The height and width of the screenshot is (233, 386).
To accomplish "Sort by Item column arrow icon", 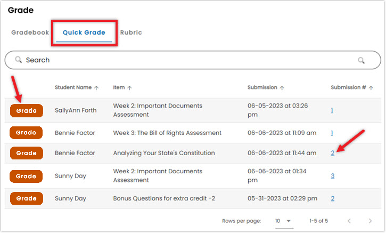I will point(129,88).
